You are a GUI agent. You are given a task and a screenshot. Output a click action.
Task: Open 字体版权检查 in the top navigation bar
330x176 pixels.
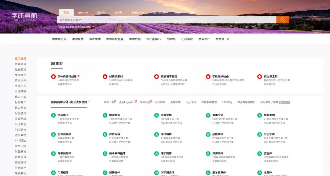pos(115,39)
